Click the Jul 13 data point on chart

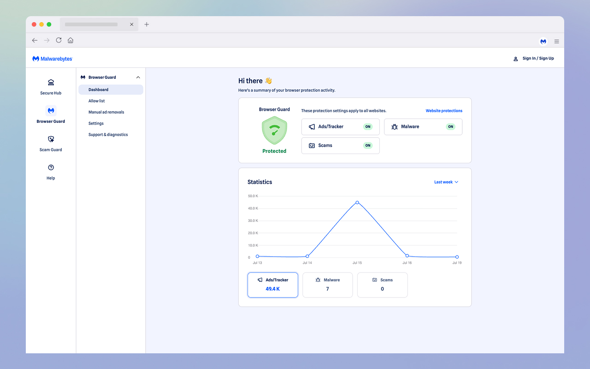(257, 256)
